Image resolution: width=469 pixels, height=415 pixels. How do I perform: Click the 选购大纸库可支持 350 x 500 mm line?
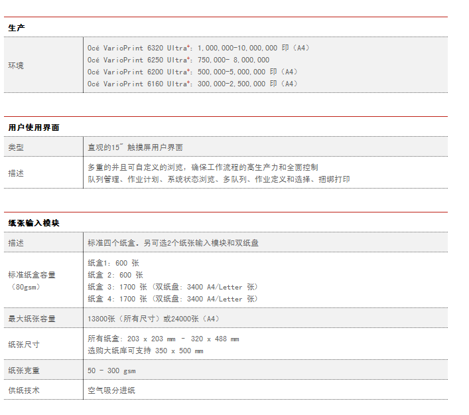point(145,351)
